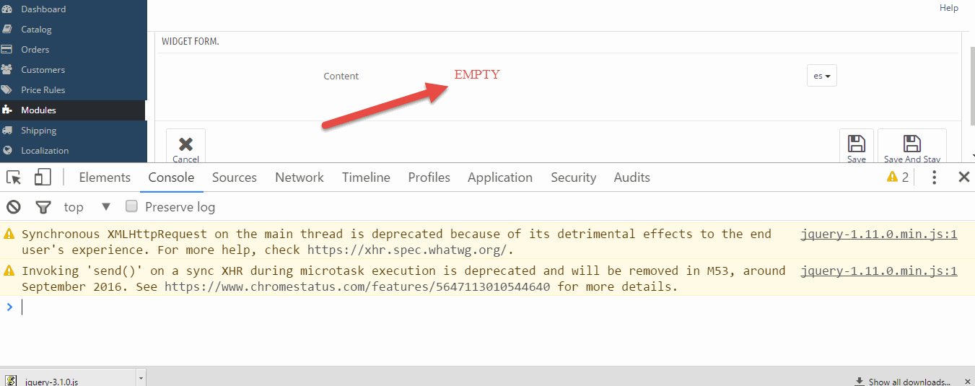Click the warnings count indicator
Image resolution: width=975 pixels, height=386 pixels.
tap(898, 177)
